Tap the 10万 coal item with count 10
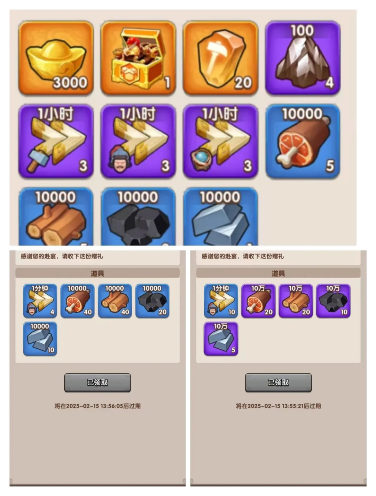Viewport: 376px width, 496px height. click(333, 301)
